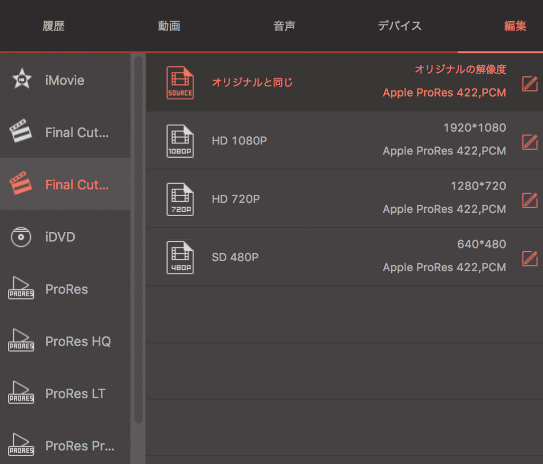Click the ProRes HQ format icon
The image size is (543, 464).
(21, 340)
